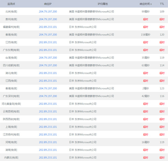This screenshot has width=168, height=161.
Task: Select the 北京[电信] monitoring point cell
Action: [x=11, y=11]
